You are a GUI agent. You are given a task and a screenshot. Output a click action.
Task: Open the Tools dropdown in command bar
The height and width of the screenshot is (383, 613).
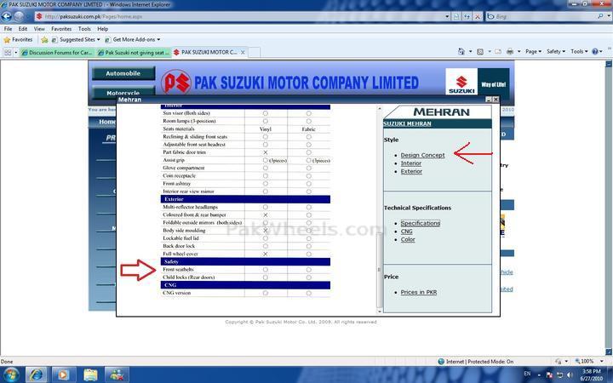(579, 52)
